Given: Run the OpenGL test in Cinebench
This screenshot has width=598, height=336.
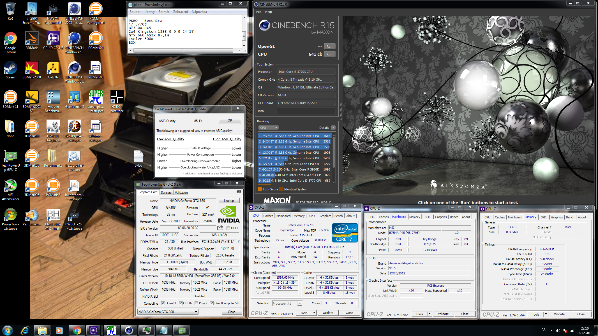Looking at the screenshot, I should coord(329,46).
